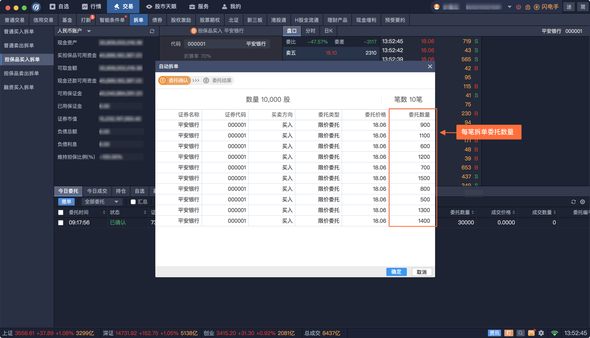Switch to 日K daily candlestick tab
The width and height of the screenshot is (590, 338).
329,31
